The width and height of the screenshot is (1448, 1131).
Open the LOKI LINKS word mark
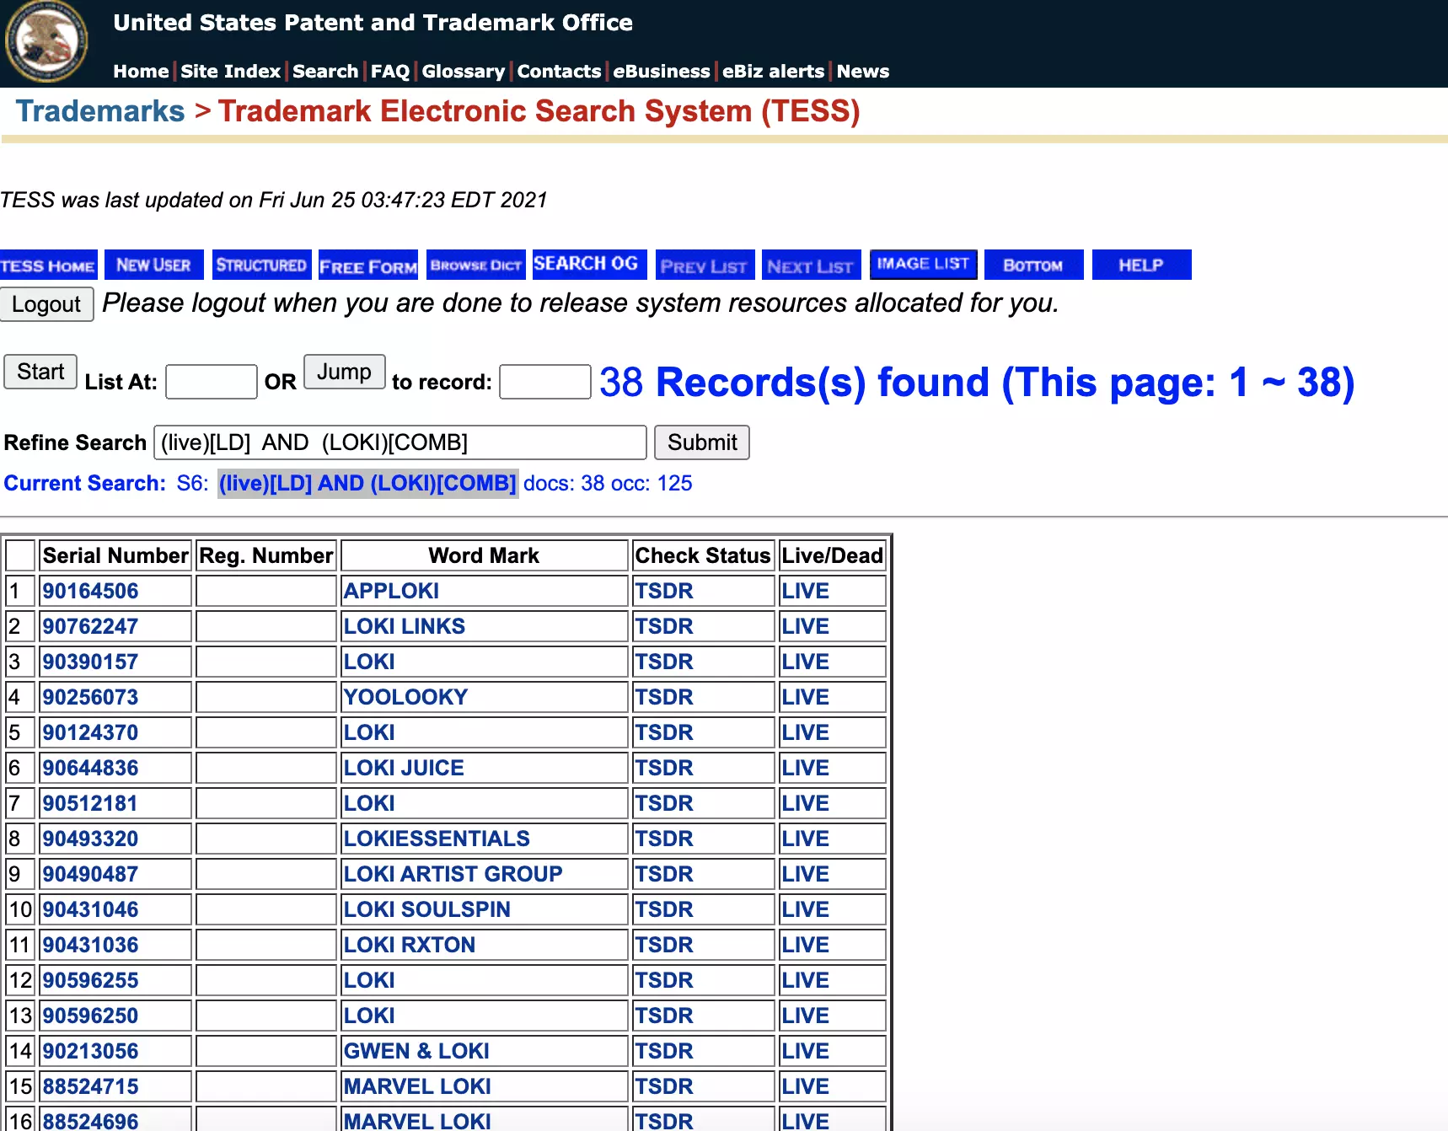(405, 626)
